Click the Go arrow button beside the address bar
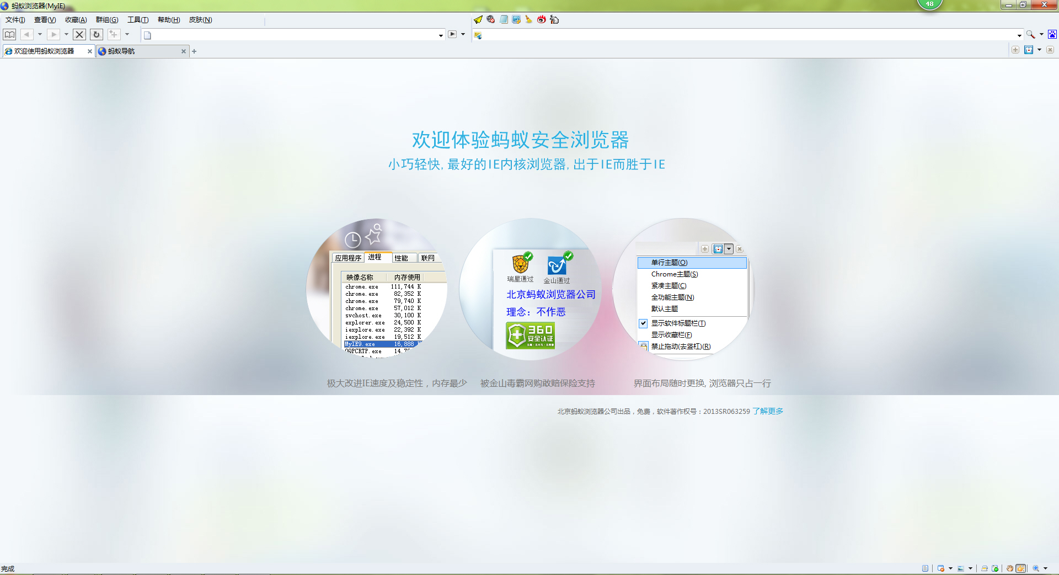 point(452,34)
